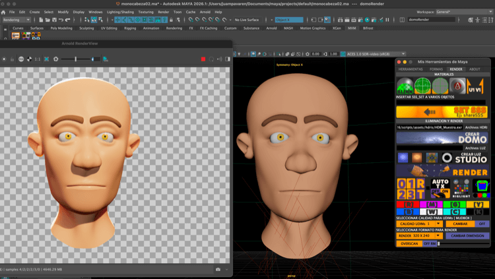495x279 pixels.
Task: Toggle the OFF BN overscan switch
Action: [430, 243]
